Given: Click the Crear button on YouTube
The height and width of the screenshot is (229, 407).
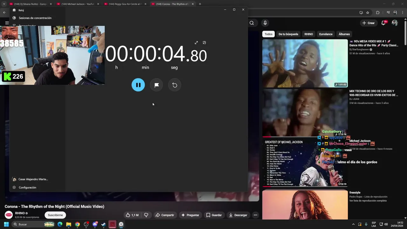Looking at the screenshot, I should click(x=369, y=23).
